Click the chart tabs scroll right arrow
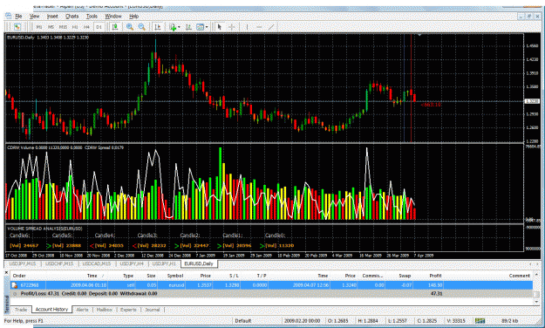The image size is (545, 328). (x=538, y=264)
